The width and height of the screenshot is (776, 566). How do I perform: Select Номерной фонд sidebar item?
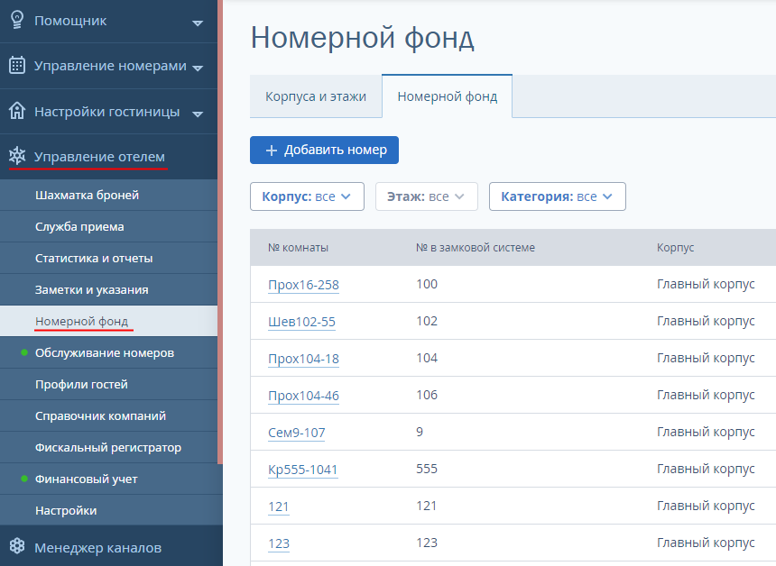click(108, 322)
